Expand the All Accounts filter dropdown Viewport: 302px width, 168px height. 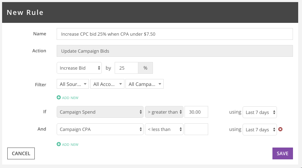[107, 84]
